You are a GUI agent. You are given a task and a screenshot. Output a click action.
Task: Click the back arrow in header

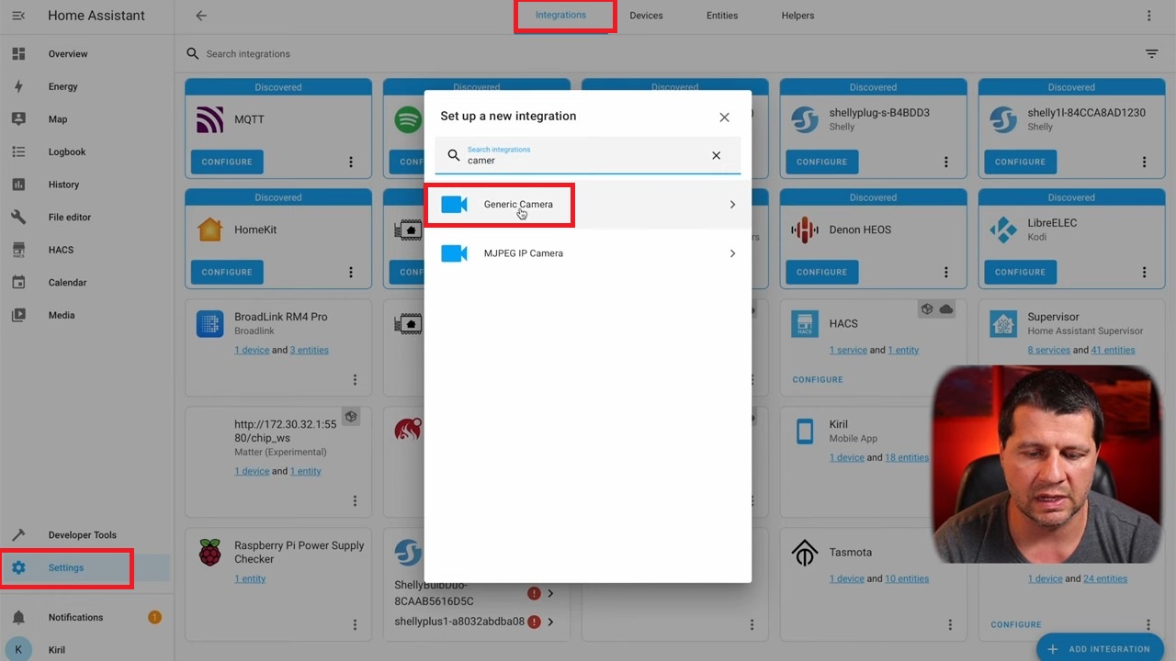coord(201,16)
